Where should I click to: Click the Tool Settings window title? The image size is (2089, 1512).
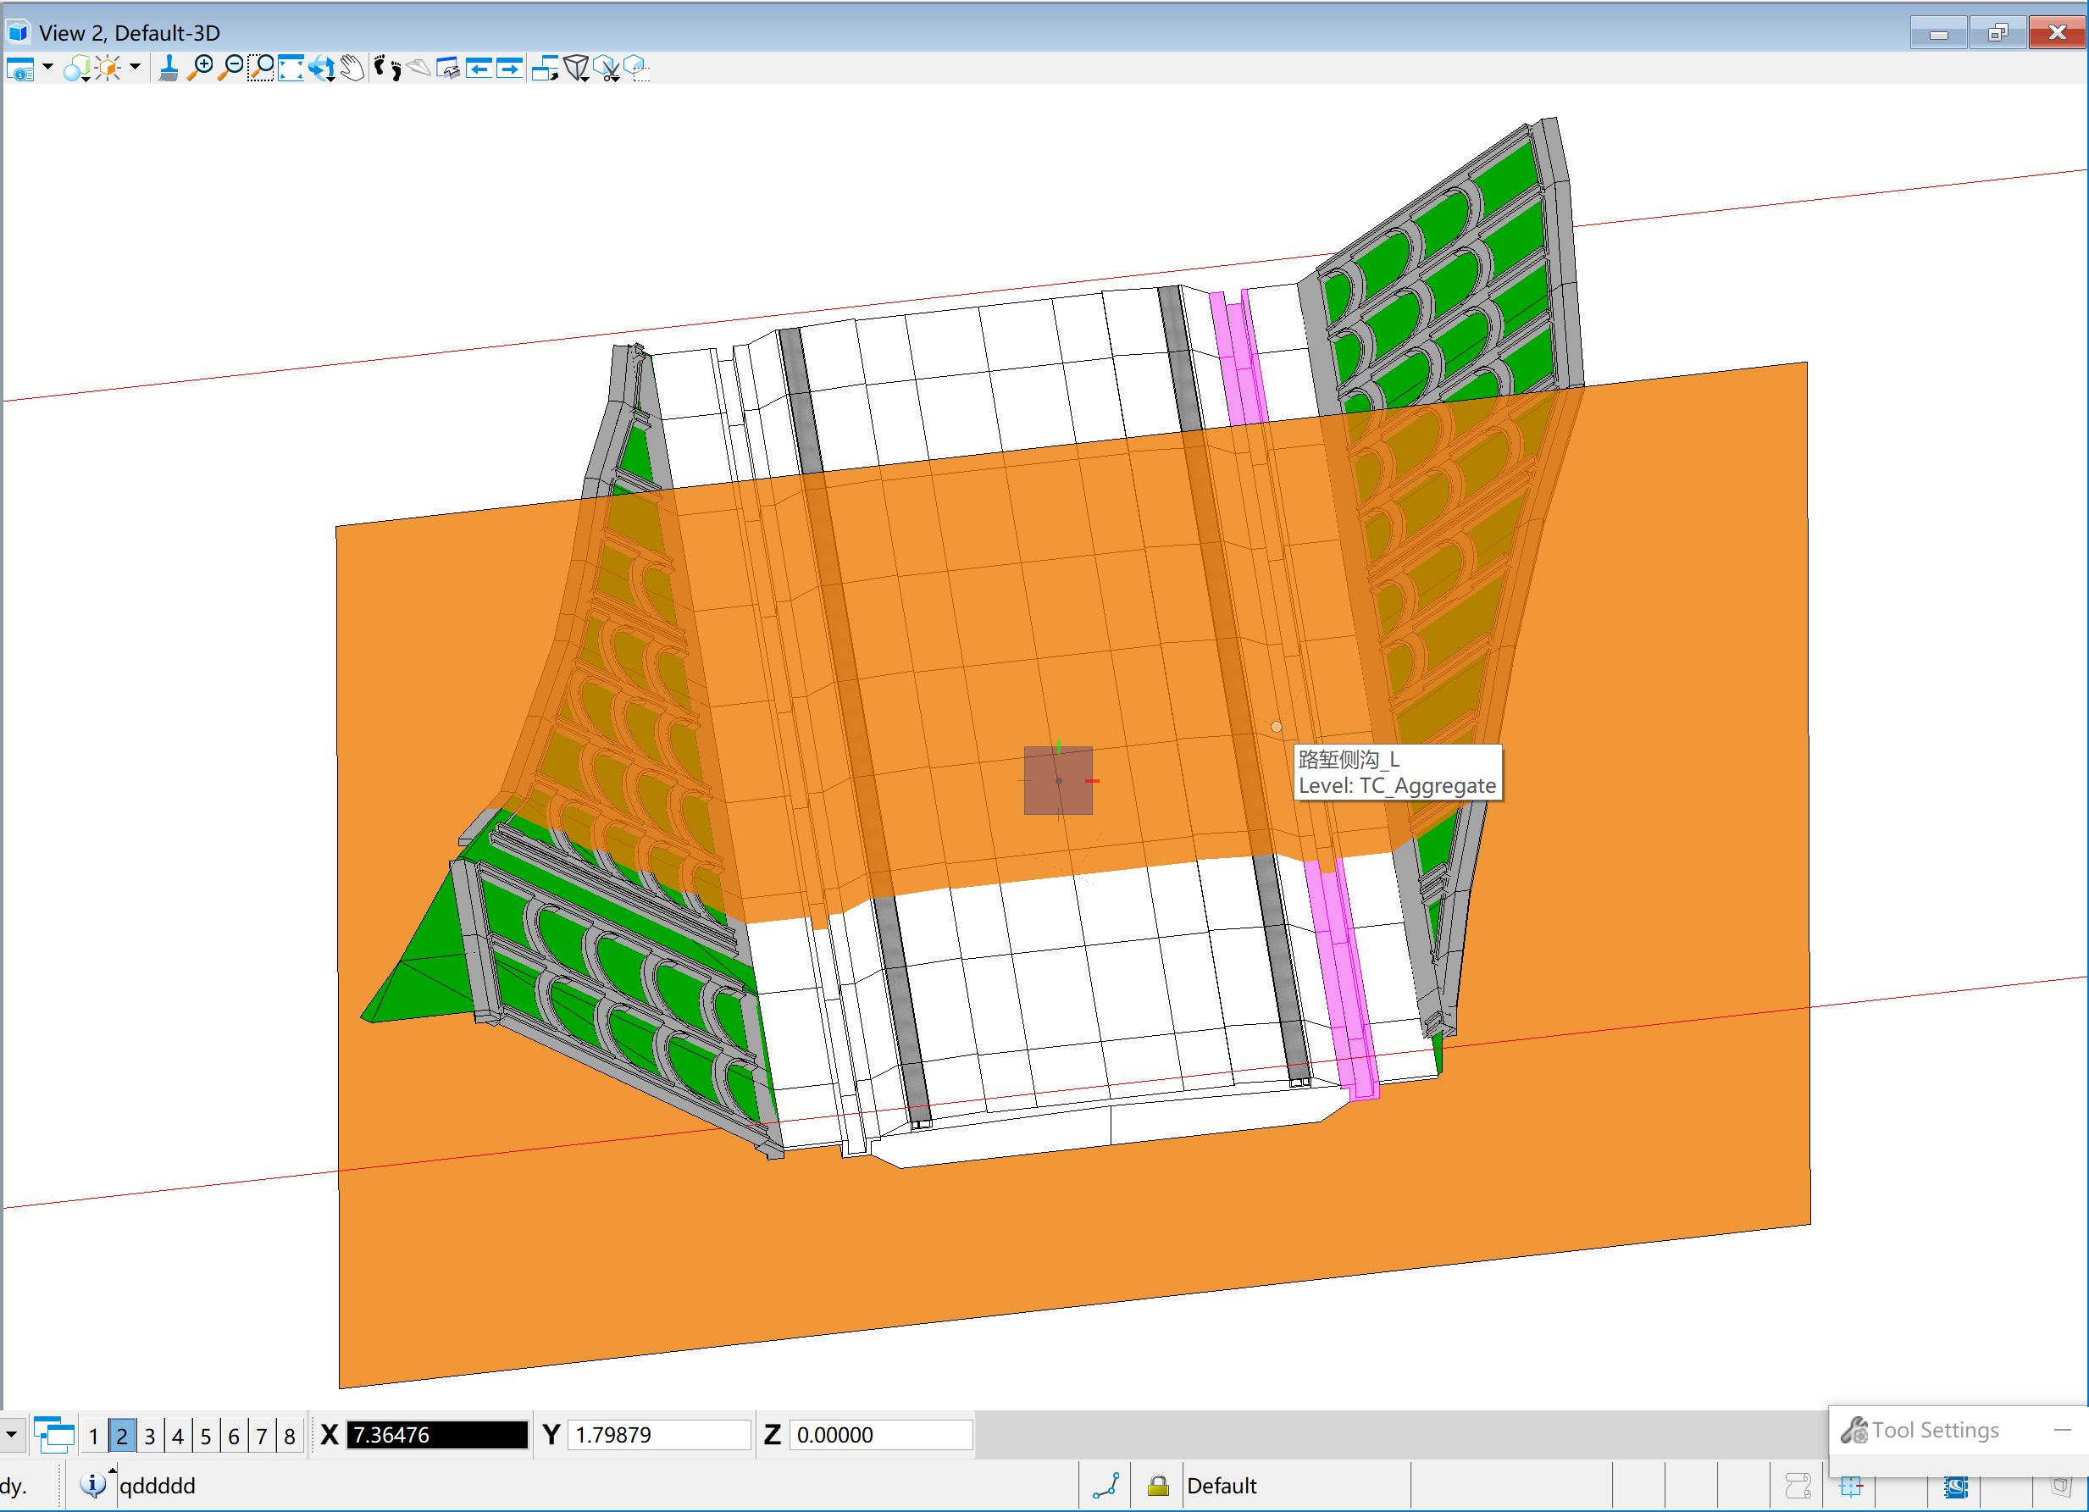point(1934,1430)
